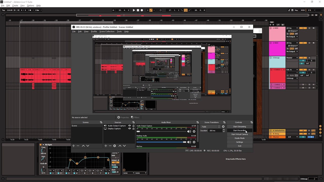Click the OBS Settings button
Image resolution: width=324 pixels, height=182 pixels.
click(x=239, y=142)
